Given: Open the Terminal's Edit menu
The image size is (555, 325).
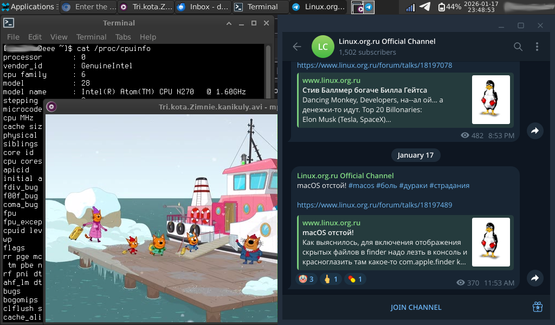Looking at the screenshot, I should [35, 37].
